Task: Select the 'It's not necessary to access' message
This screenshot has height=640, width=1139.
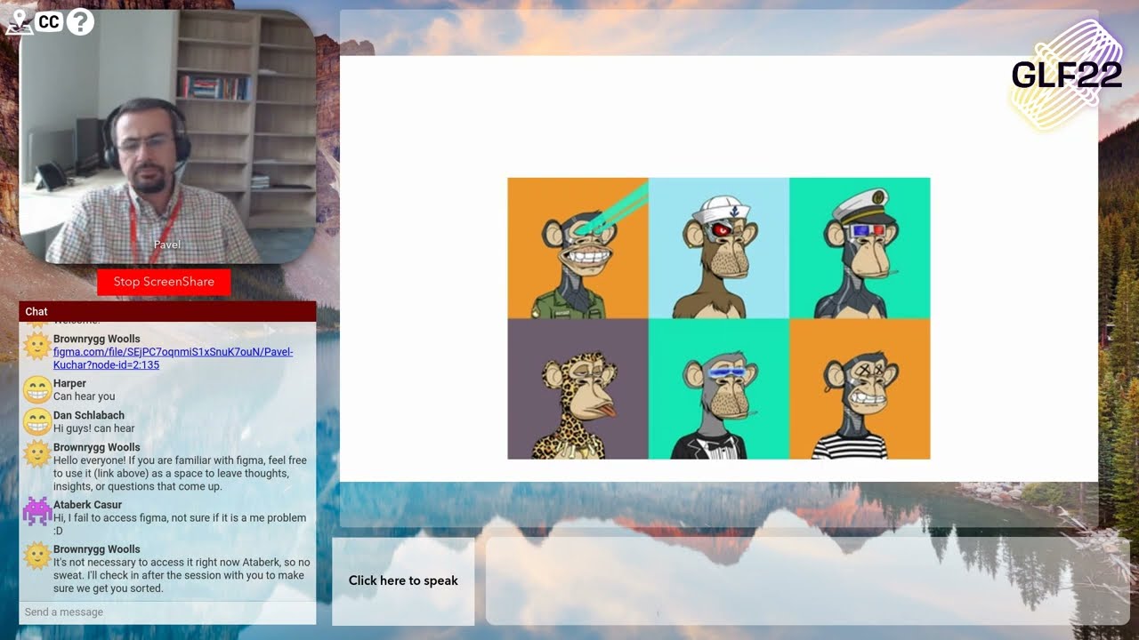Action: (x=182, y=575)
